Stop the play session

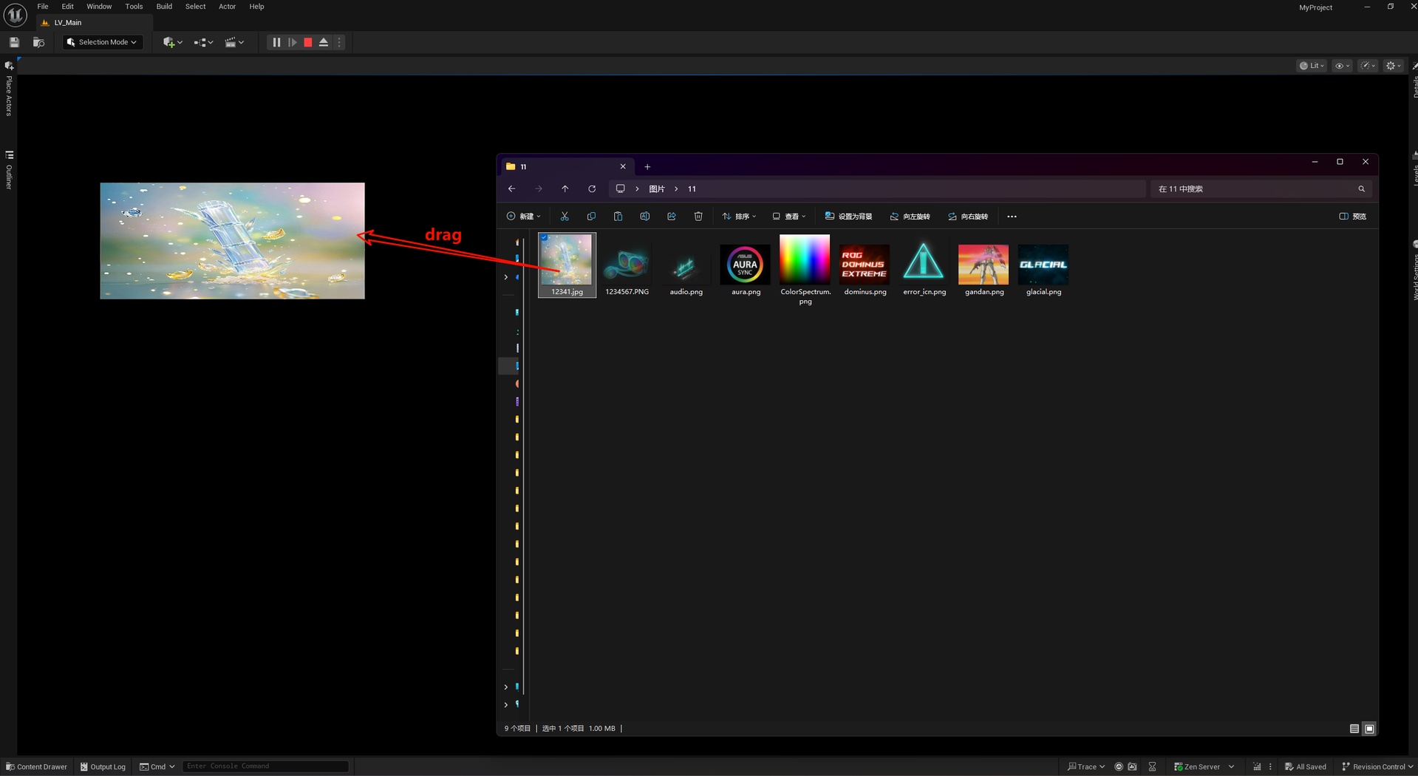pos(308,42)
